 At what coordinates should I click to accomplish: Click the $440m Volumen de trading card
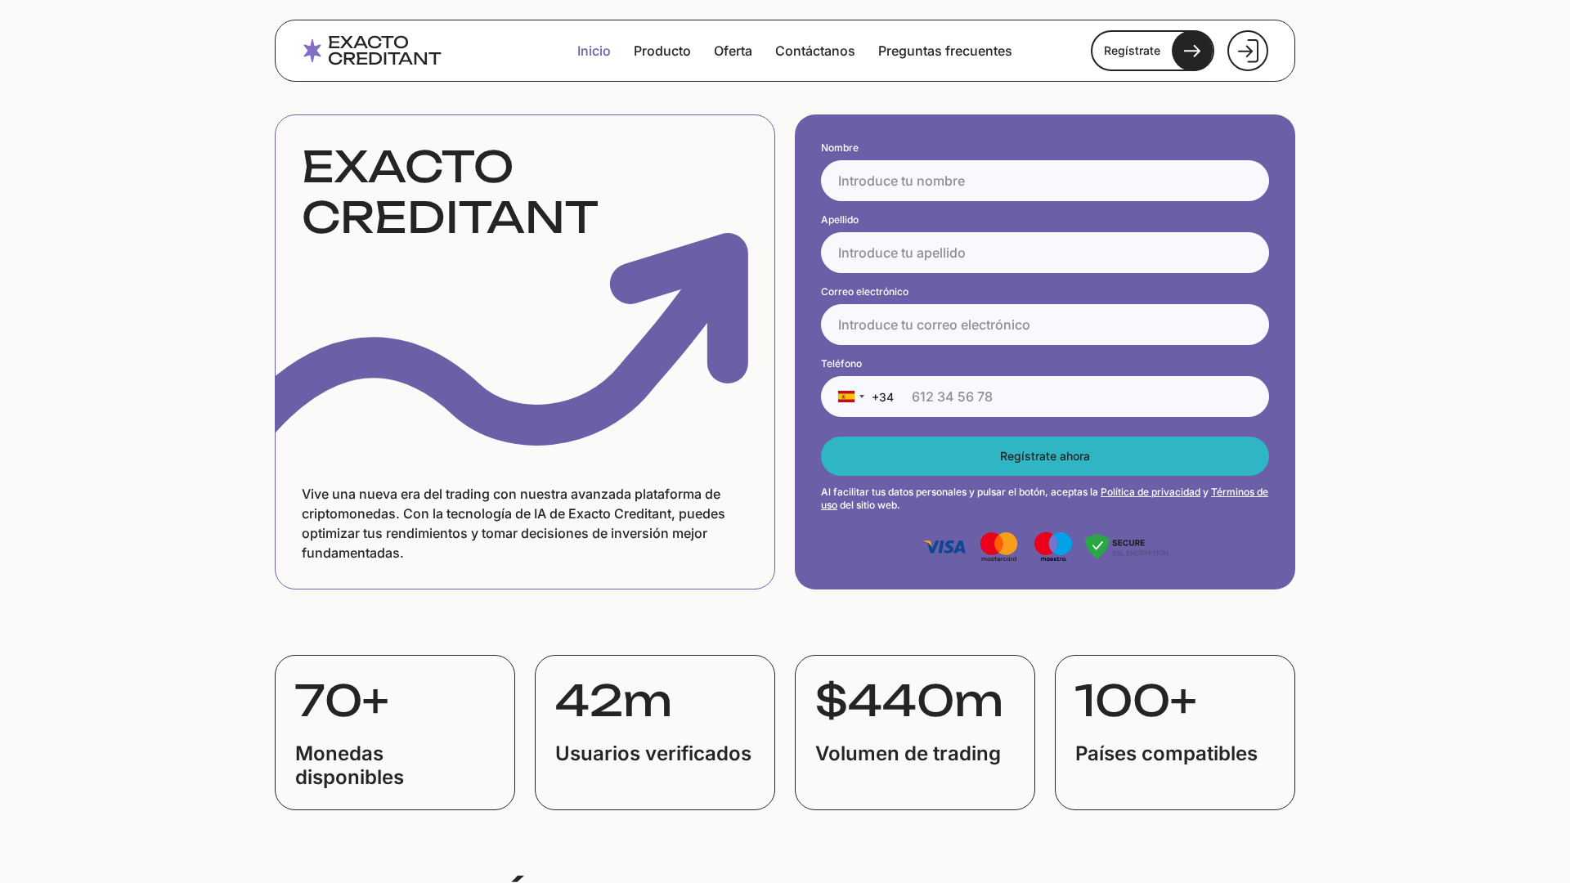click(x=915, y=733)
